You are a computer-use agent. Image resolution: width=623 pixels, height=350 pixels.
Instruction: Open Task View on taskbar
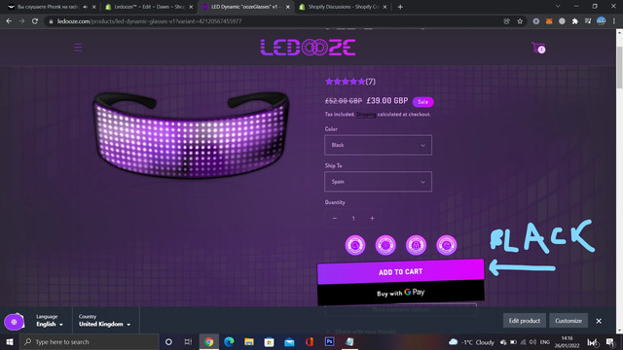(x=188, y=341)
